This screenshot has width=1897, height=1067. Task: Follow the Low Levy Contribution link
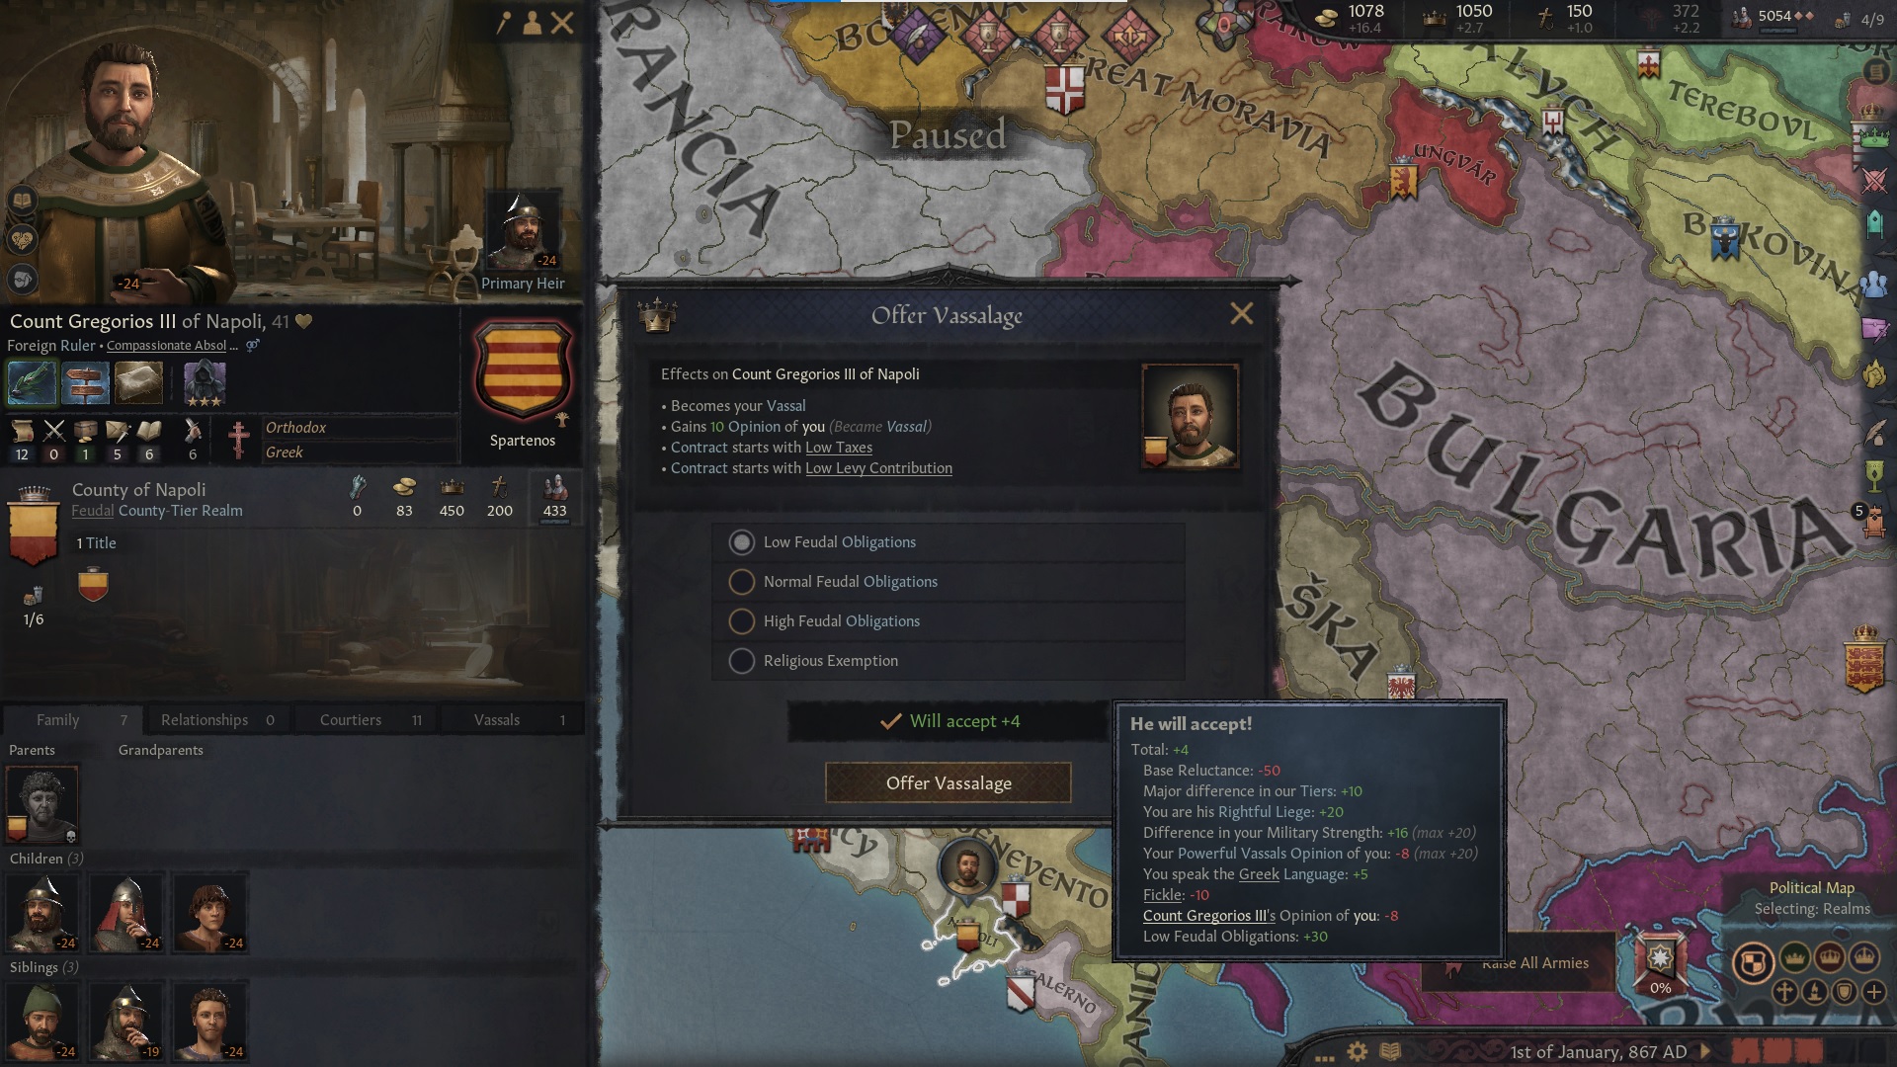click(x=878, y=468)
